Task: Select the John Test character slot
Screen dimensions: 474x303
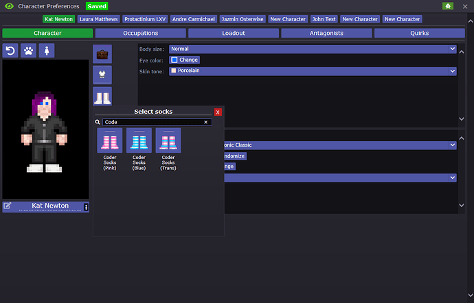Action: tap(324, 19)
